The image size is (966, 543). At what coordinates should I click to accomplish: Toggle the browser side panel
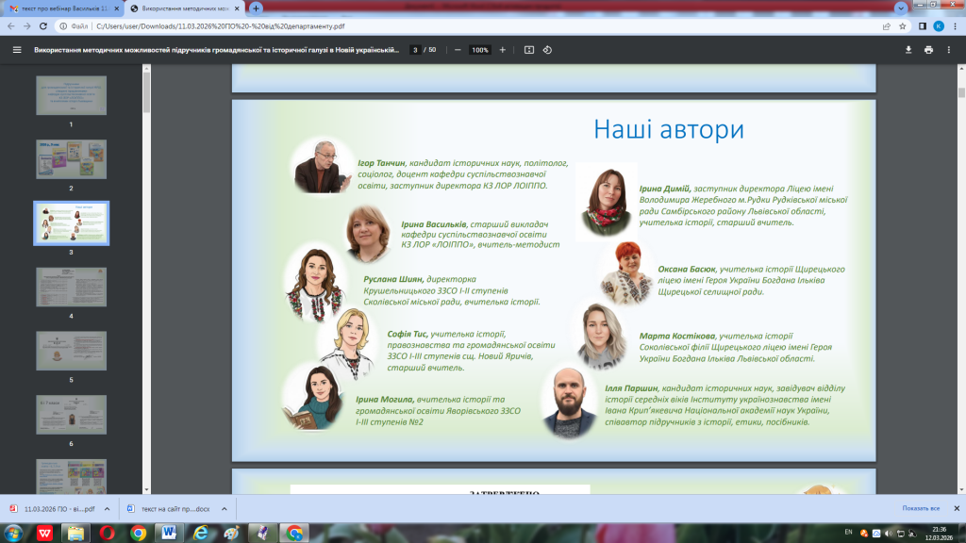(x=922, y=26)
